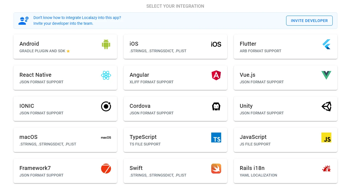The image size is (355, 190).
Task: Click the Framework7 logo icon
Action: (x=106, y=169)
